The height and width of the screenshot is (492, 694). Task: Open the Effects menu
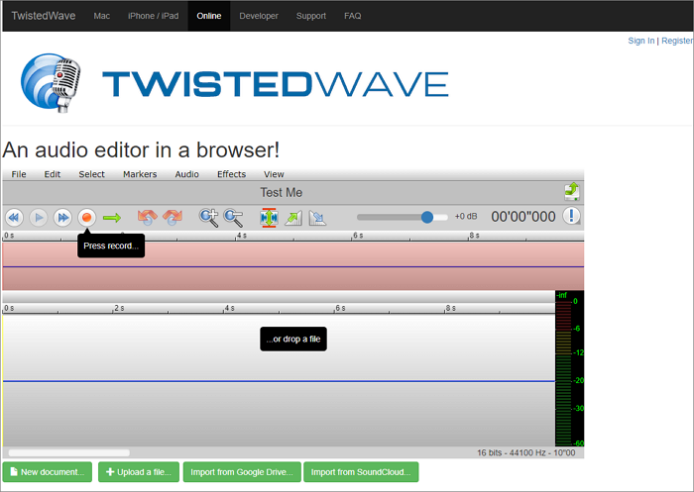click(x=231, y=174)
